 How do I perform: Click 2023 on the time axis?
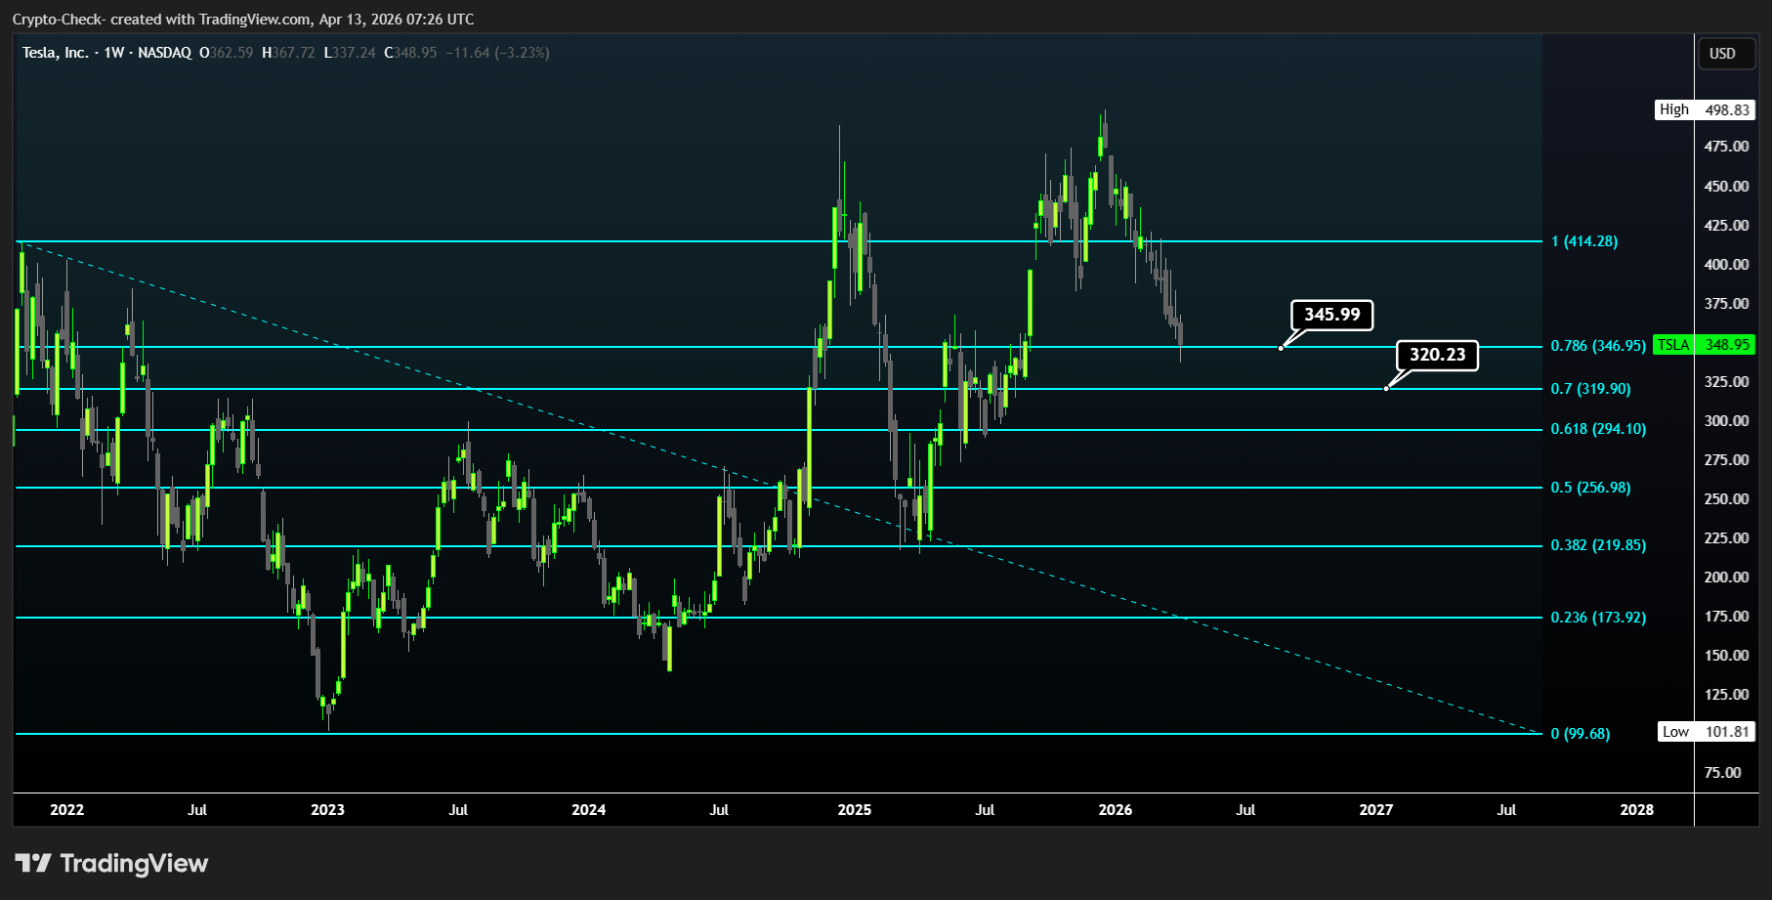click(x=328, y=810)
